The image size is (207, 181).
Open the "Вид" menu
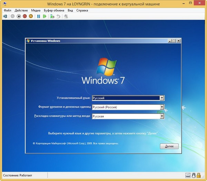[x=70, y=10]
